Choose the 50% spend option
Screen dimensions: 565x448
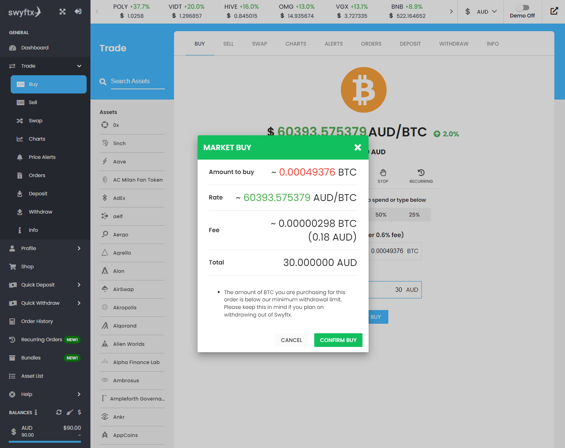point(381,215)
